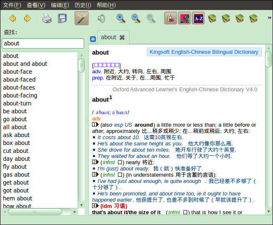Go forward with the right arrow icon
This screenshot has width=273, height=225.
point(28,18)
